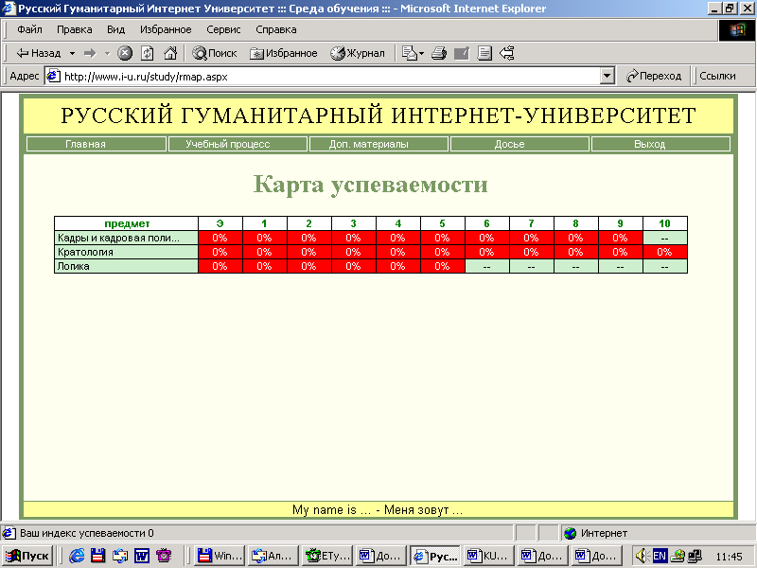Open the Журнал history panel
Viewport: 757px width, 568px height.
click(x=358, y=53)
